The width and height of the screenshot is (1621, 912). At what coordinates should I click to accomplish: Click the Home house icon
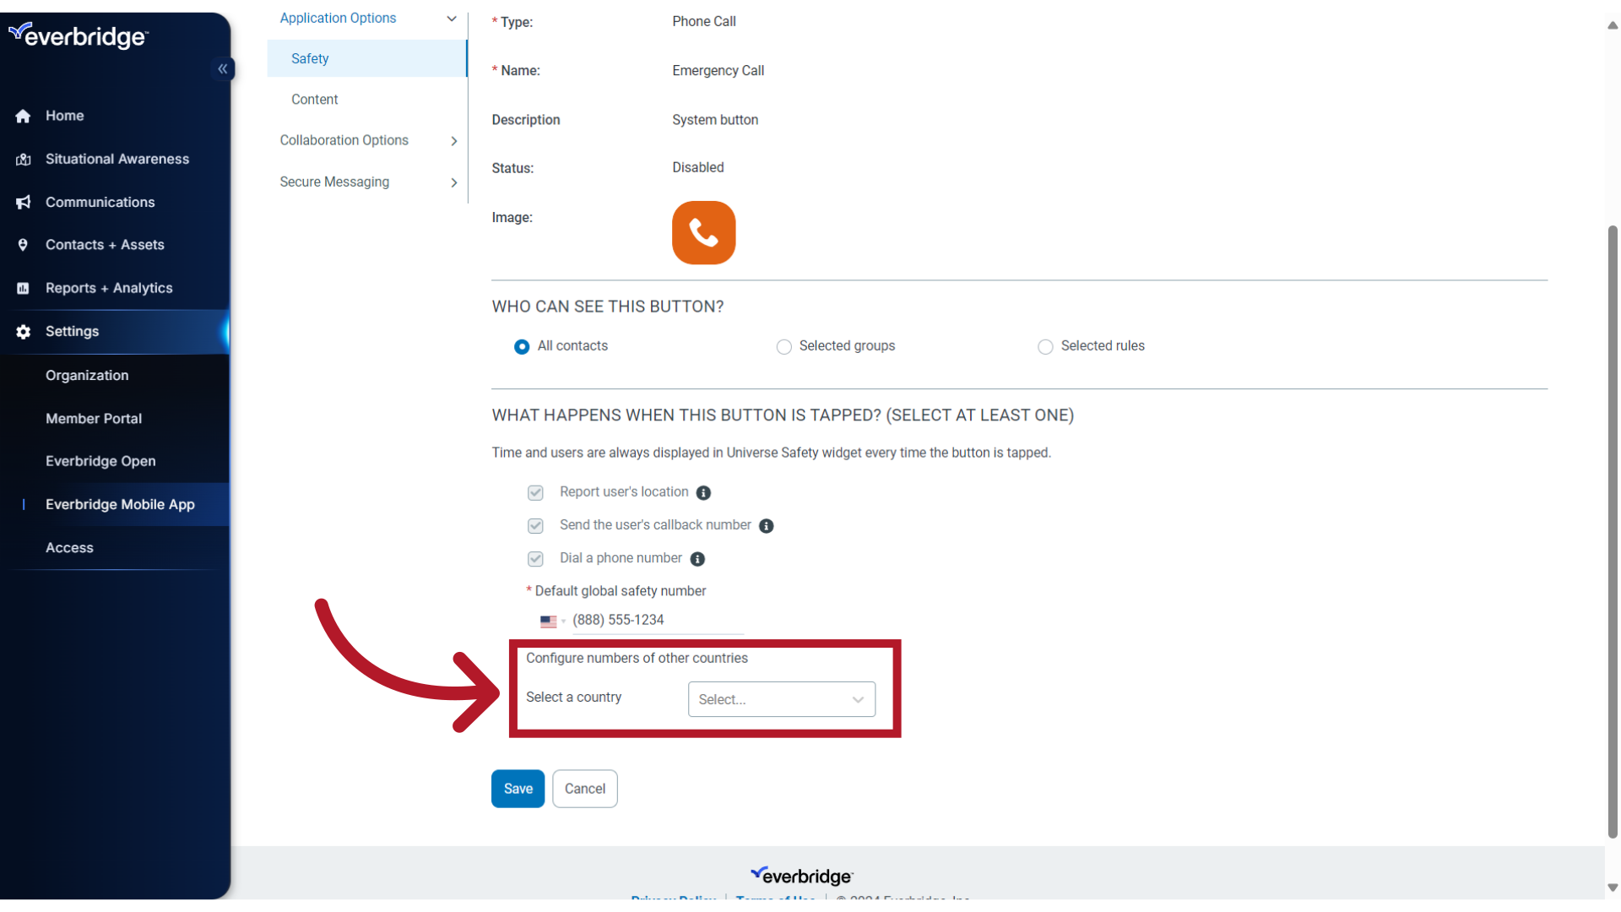pos(23,117)
